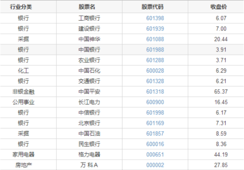Click the 行业分类 column header
This screenshot has height=170, width=244.
coord(21,7)
